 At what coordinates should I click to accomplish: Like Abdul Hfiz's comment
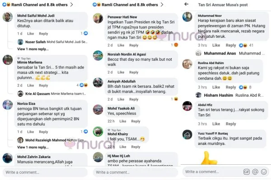tap(216, 124)
